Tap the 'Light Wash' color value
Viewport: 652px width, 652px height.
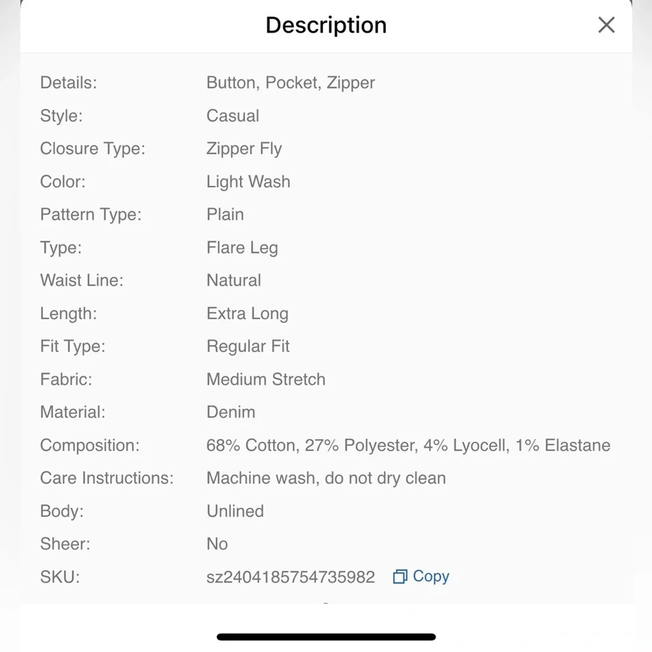tap(248, 182)
